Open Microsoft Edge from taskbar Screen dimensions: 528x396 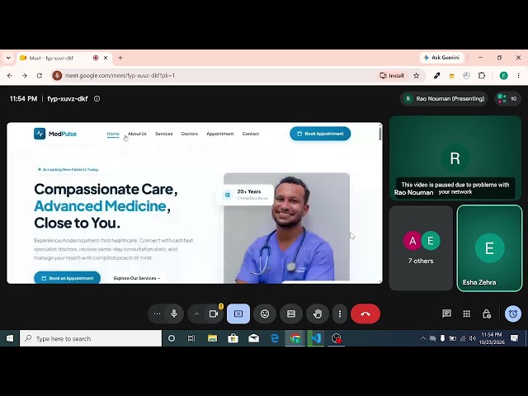tap(275, 338)
